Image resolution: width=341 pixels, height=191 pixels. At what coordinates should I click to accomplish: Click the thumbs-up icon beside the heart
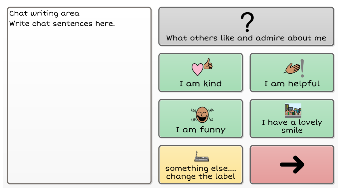click(208, 64)
